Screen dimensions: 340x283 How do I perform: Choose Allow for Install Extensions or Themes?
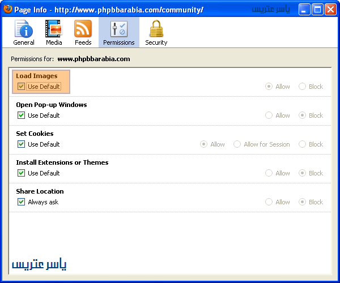tap(269, 173)
